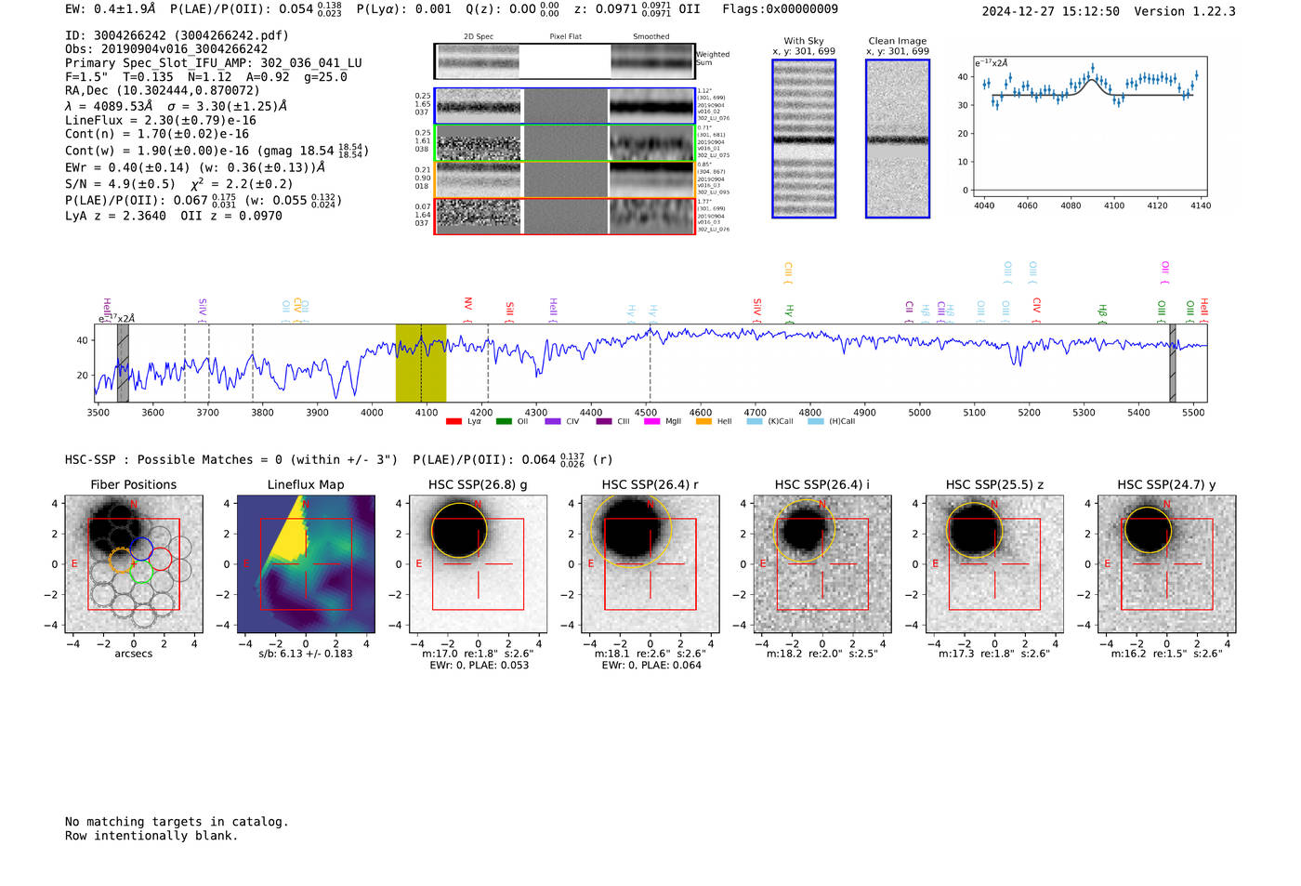Click the green Hγ line marker
Viewport: 1301px width, 886px height.
789,313
